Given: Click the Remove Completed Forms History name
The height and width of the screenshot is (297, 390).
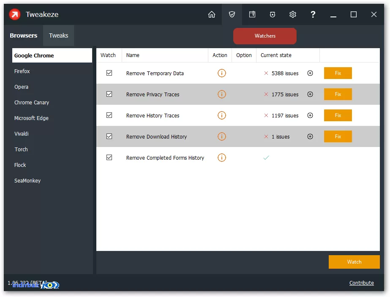Looking at the screenshot, I should tap(165, 158).
